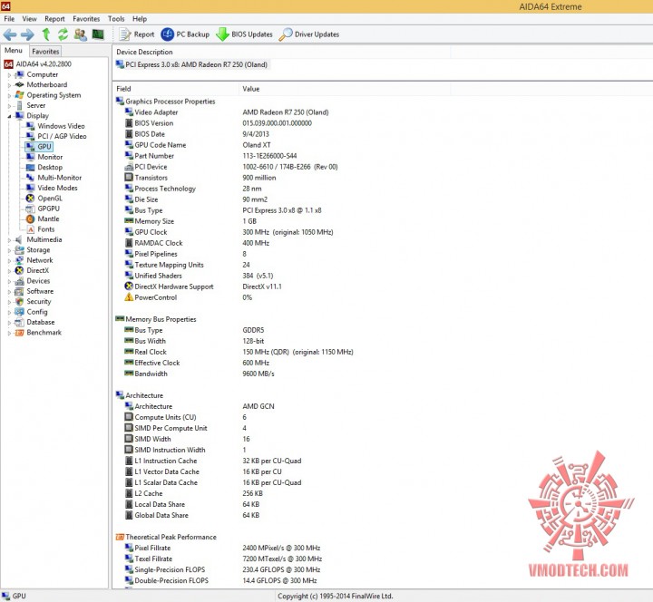
Task: Open the Help menu
Action: (140, 19)
